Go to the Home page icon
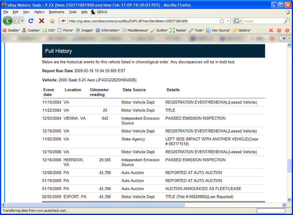 [52, 21]
